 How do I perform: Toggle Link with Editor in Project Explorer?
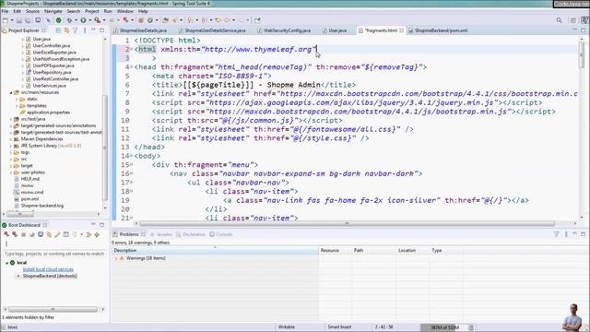(x=66, y=30)
